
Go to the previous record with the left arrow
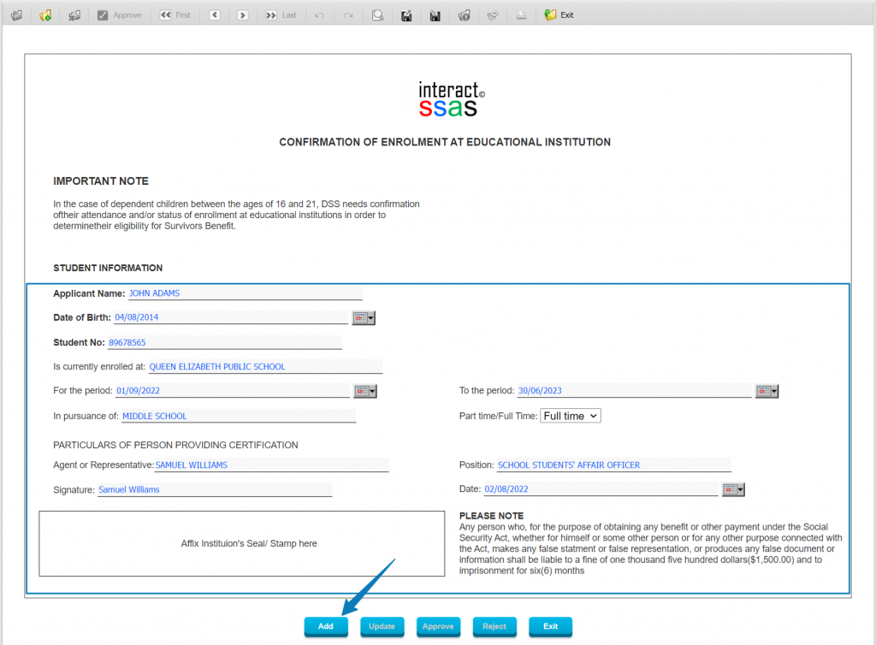point(215,15)
